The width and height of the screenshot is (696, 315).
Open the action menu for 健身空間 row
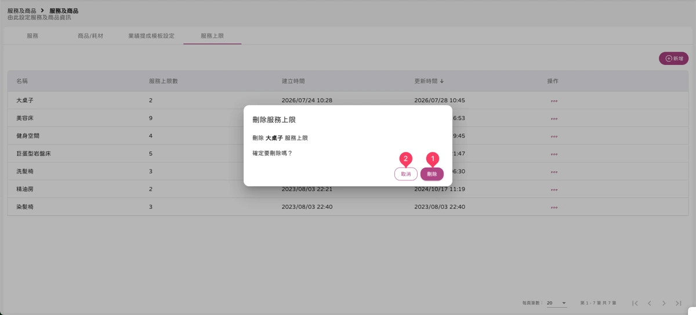coord(554,136)
